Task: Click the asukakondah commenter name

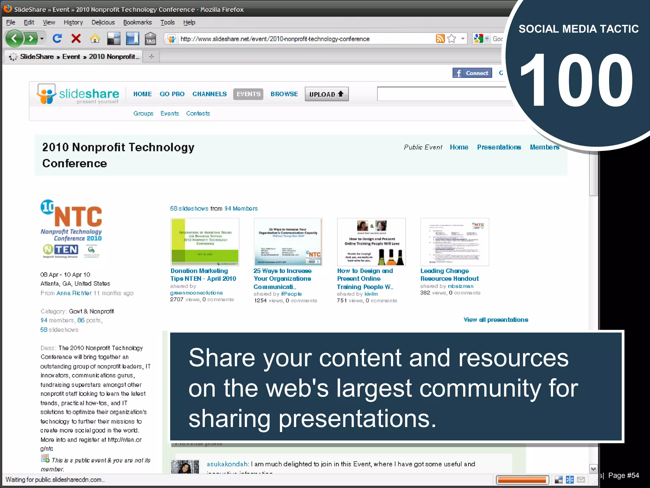Action: (227, 464)
